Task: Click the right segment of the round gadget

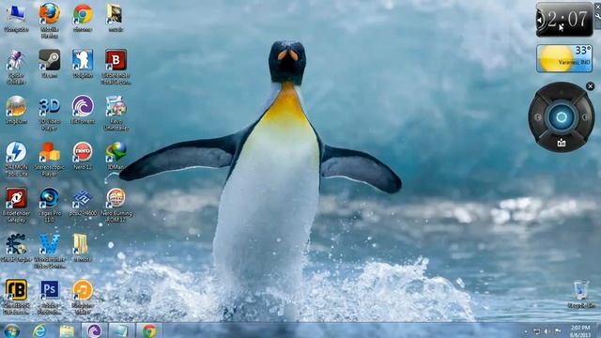Action: click(585, 117)
